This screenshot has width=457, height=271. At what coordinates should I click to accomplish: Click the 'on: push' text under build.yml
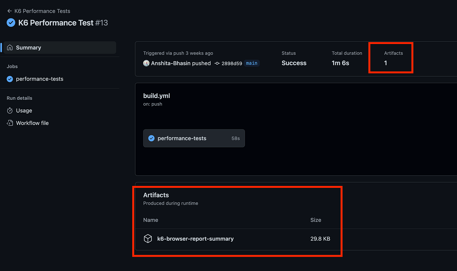click(x=153, y=104)
